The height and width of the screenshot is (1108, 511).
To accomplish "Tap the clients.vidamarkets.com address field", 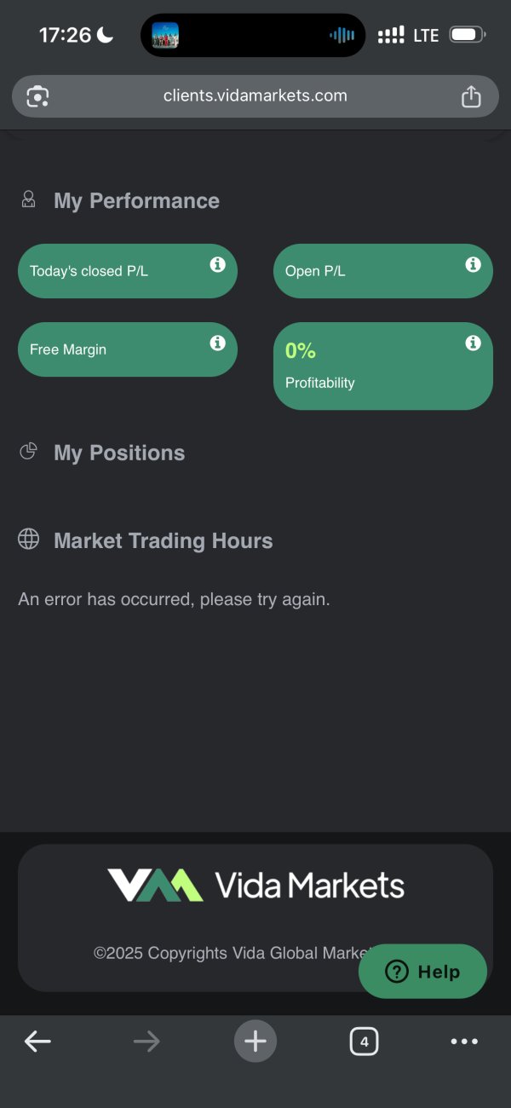I will (255, 95).
